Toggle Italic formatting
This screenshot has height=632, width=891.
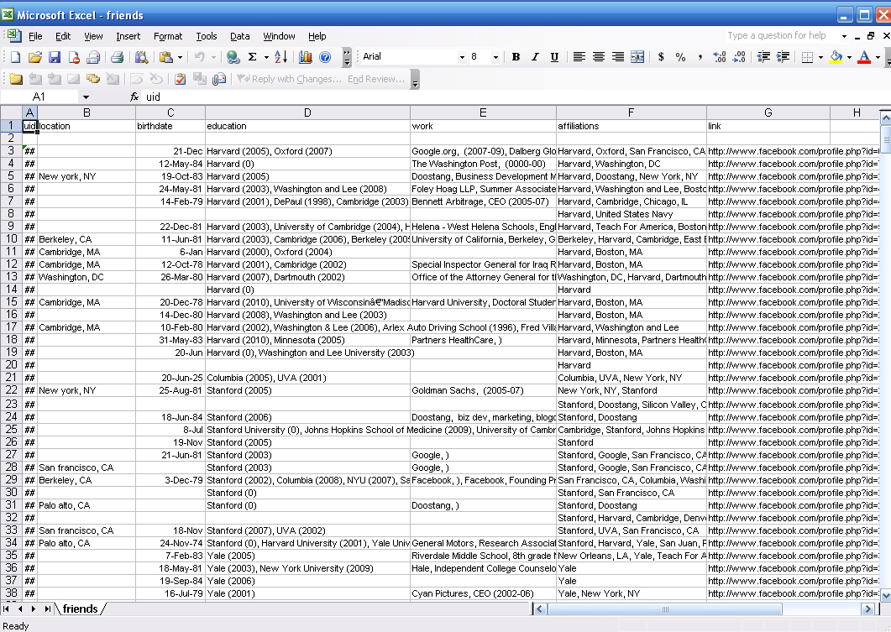click(535, 57)
